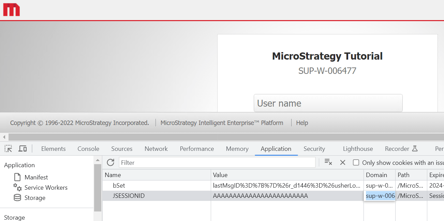Open Manifest in Application sidebar
The image size is (444, 221).
point(36,177)
